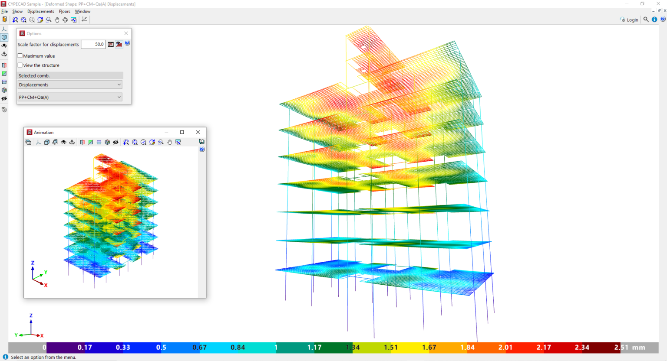Maximize the Animation window
667x361 pixels.
click(x=182, y=132)
